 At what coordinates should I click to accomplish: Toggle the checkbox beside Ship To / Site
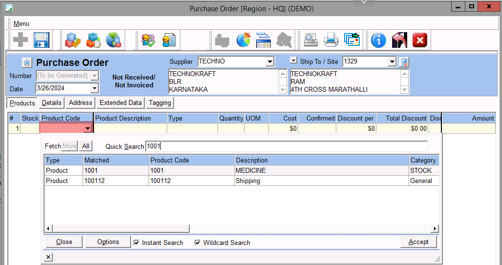tap(293, 61)
